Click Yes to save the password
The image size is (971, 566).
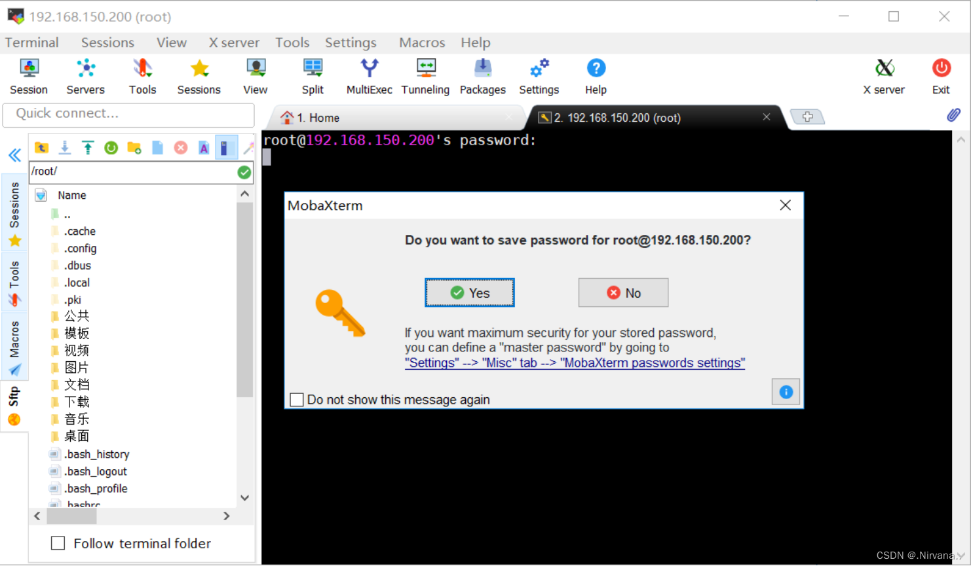470,292
